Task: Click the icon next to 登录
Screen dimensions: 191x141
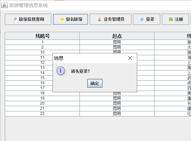Action: tap(142, 19)
